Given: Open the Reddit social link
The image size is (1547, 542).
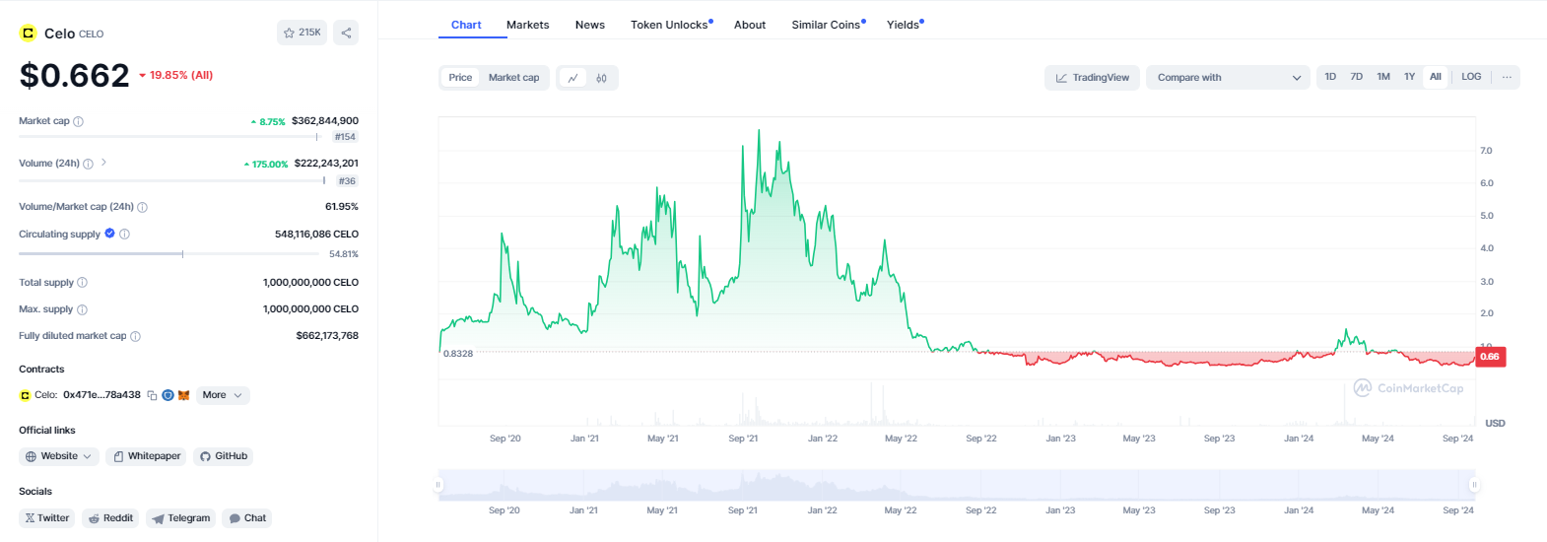Looking at the screenshot, I should pos(110,518).
